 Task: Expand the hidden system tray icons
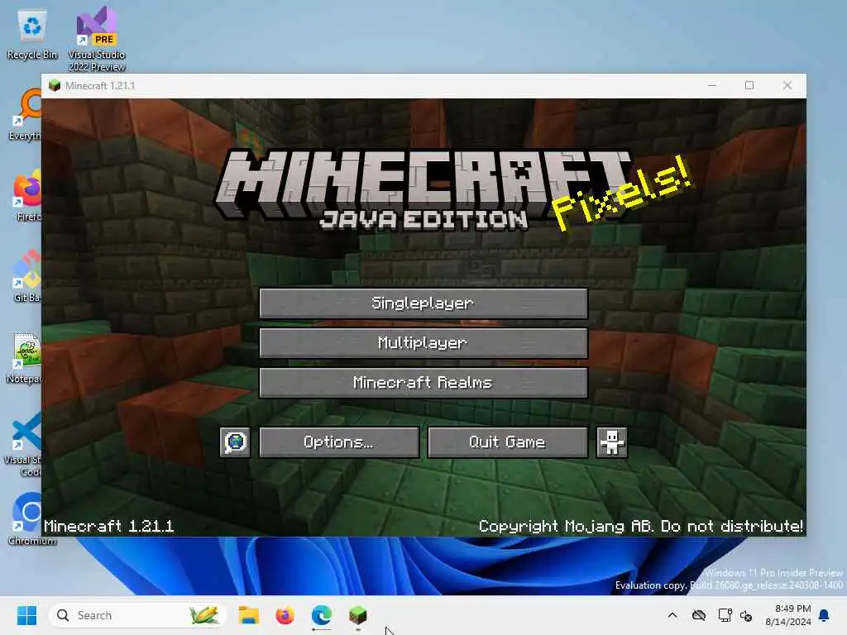672,615
